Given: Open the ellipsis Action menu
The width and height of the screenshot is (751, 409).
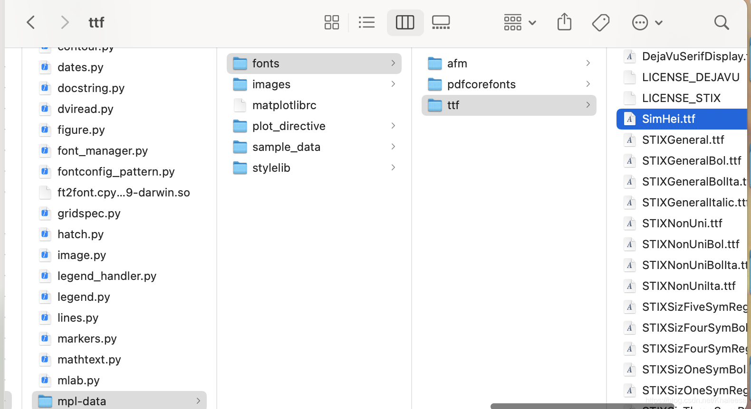Looking at the screenshot, I should pos(647,22).
